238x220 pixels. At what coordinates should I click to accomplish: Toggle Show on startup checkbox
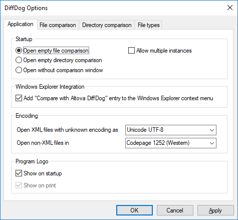(19, 173)
